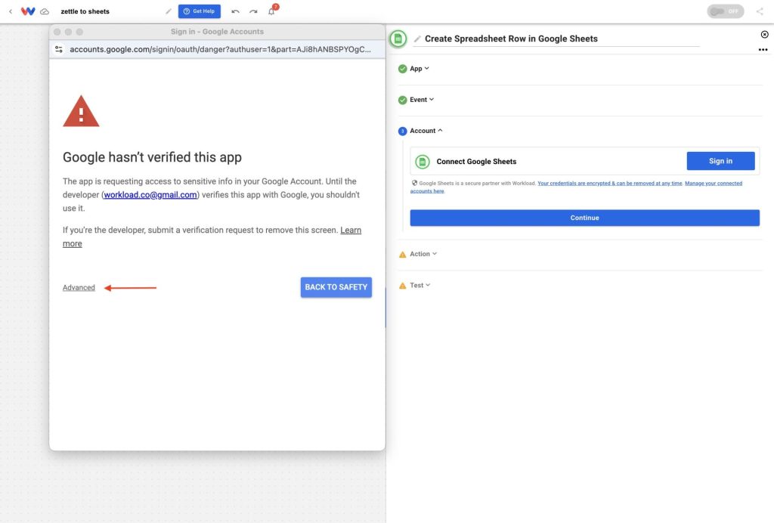This screenshot has width=774, height=523.
Task: Click the Connect Google Sheets icon
Action: [422, 161]
